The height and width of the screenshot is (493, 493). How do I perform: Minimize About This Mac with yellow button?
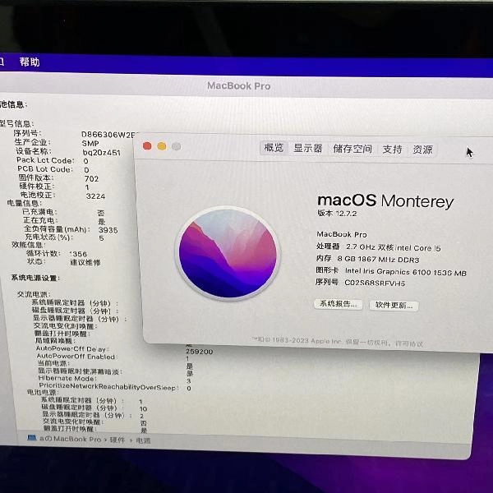coord(162,146)
